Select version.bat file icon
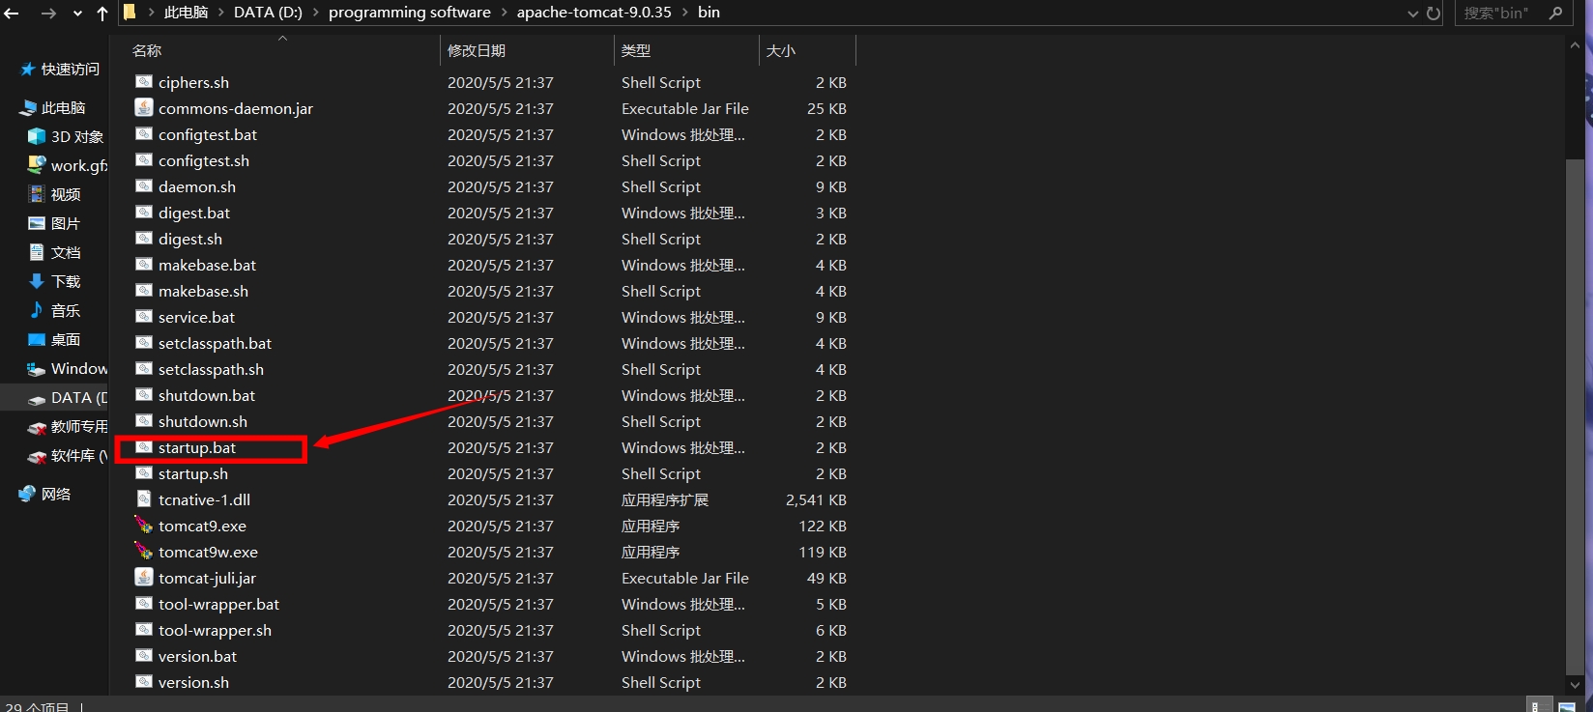Screen dimensions: 1593x712 point(144,656)
